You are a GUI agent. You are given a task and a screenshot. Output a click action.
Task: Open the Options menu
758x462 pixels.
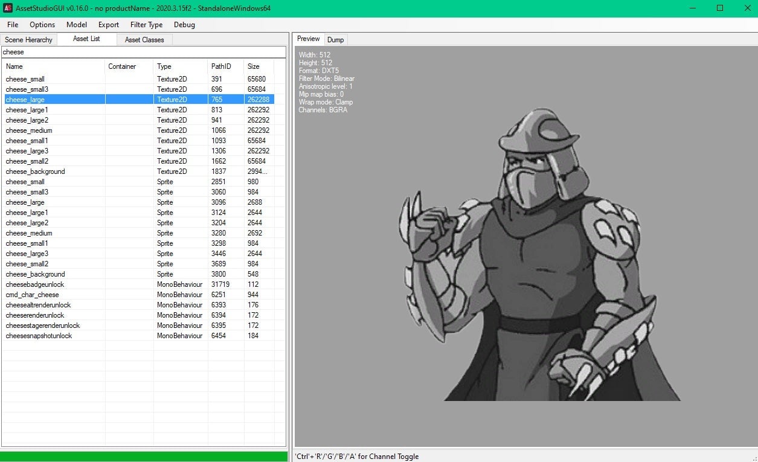point(42,25)
